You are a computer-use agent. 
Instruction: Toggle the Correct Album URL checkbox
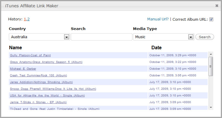(211, 20)
